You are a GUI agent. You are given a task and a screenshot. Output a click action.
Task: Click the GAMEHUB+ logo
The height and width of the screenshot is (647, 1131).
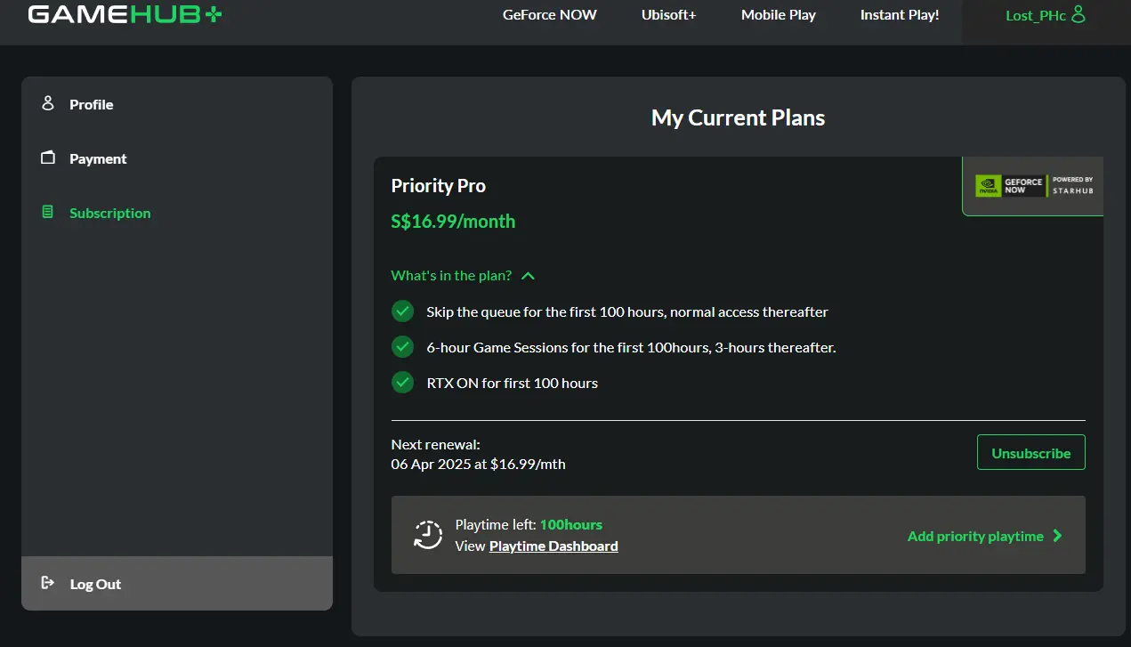125,15
